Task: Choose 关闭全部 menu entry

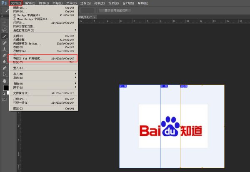Action: (43, 40)
